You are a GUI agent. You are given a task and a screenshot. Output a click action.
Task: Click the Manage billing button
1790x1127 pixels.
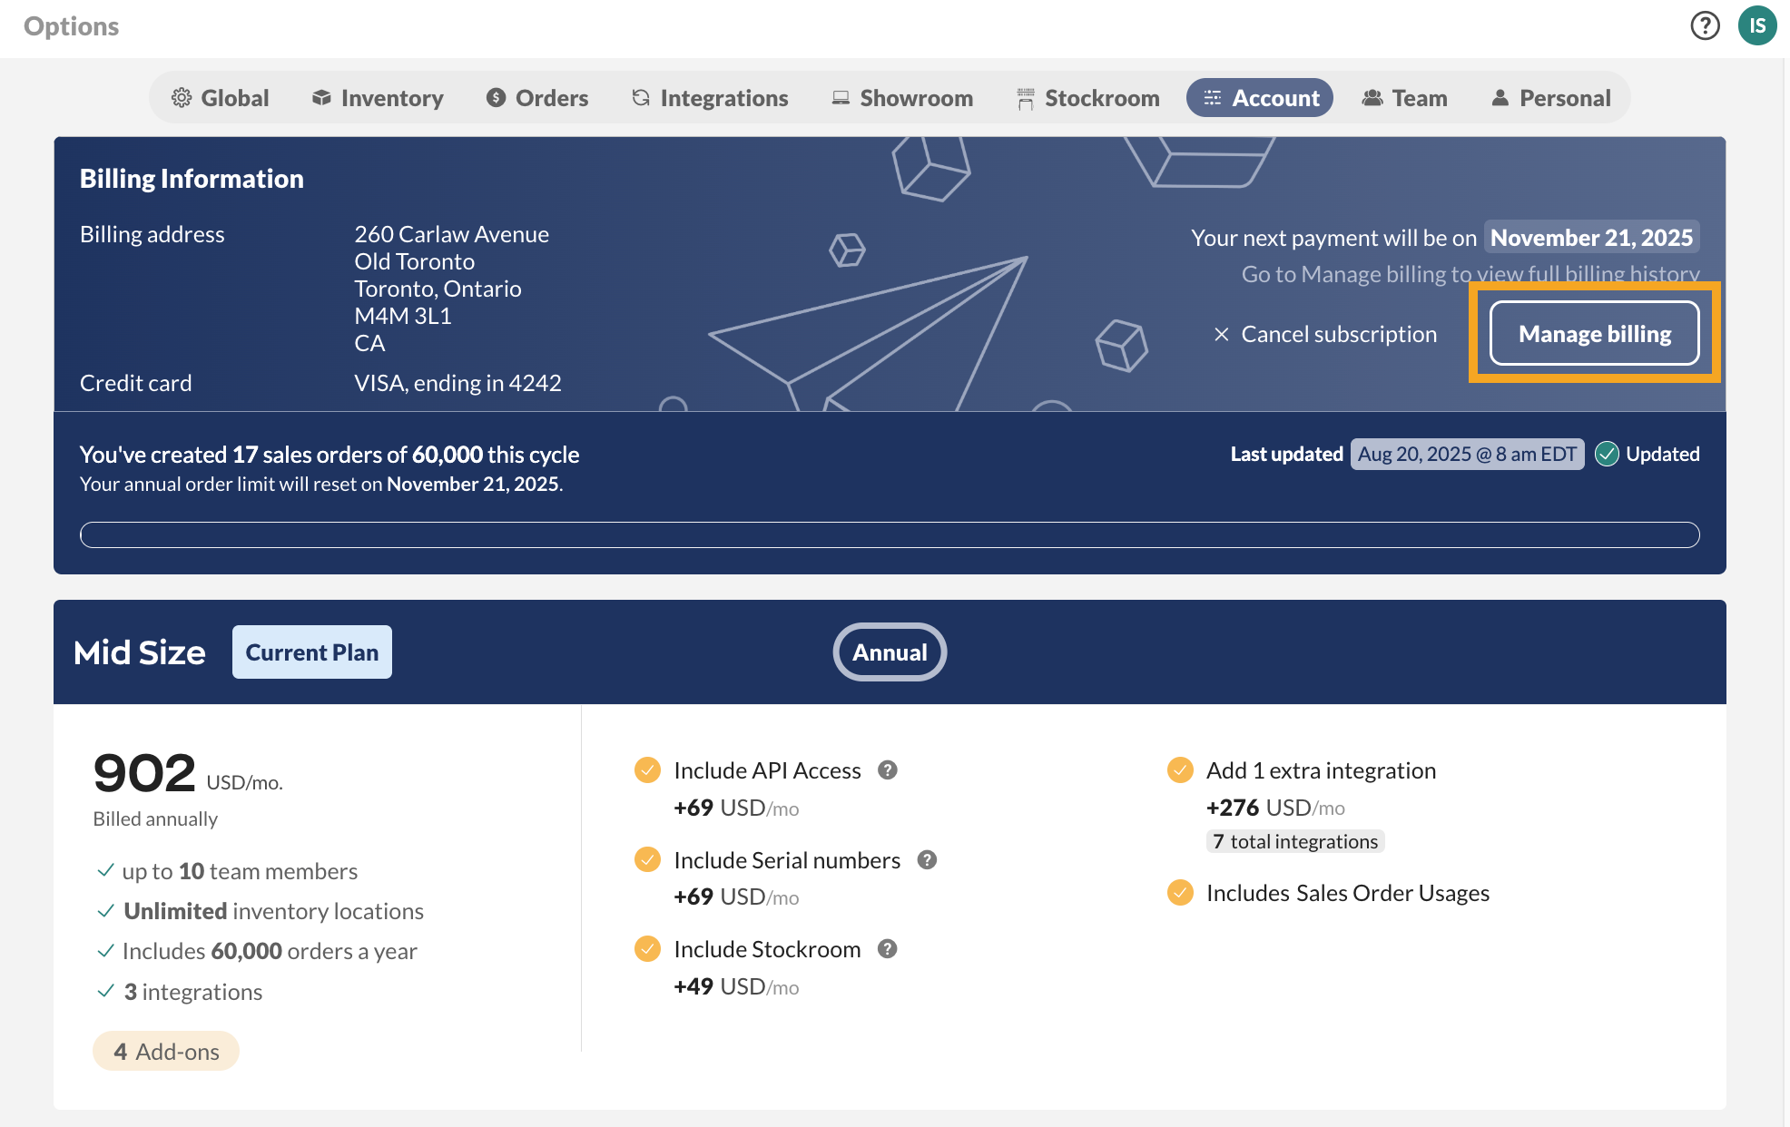click(1594, 334)
